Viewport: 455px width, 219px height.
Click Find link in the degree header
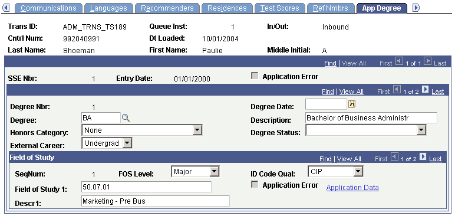pos(328,91)
